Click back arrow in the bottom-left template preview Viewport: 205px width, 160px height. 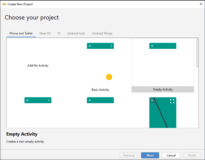coord(27,100)
